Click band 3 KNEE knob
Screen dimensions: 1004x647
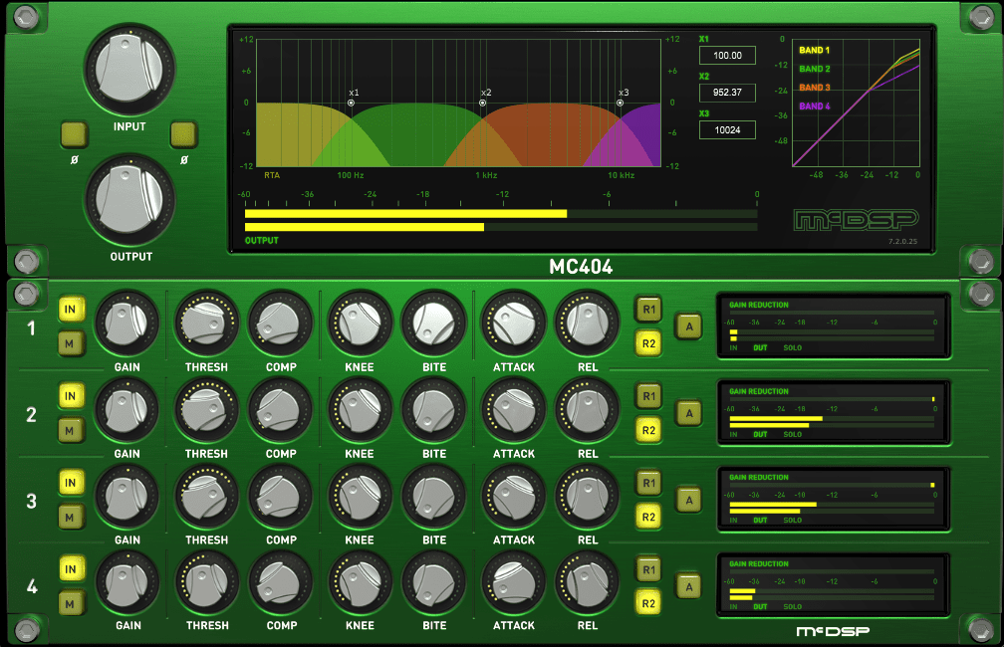point(360,497)
